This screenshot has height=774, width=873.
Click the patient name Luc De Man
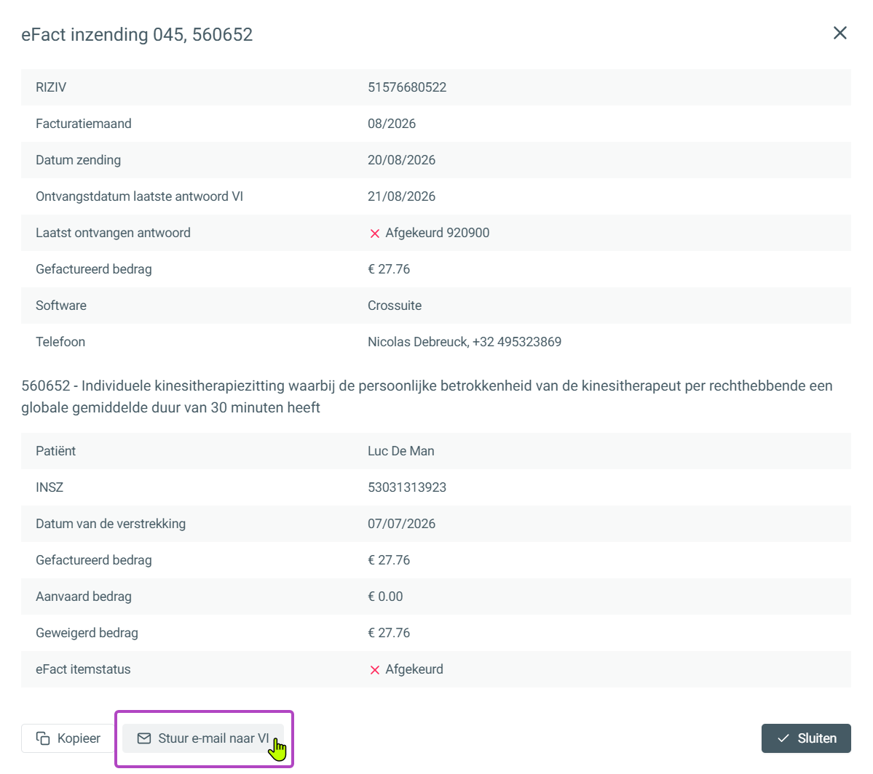pos(401,451)
